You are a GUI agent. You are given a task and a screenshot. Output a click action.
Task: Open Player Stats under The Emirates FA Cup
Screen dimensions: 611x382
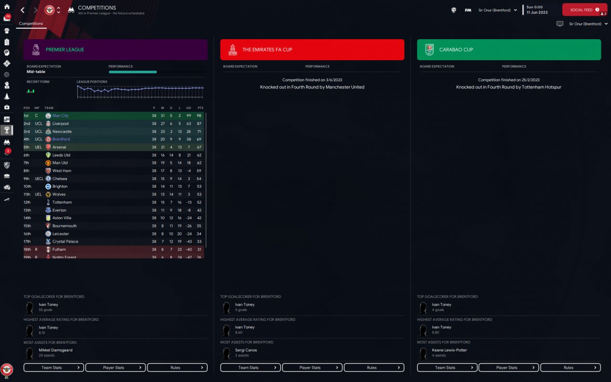(312, 368)
